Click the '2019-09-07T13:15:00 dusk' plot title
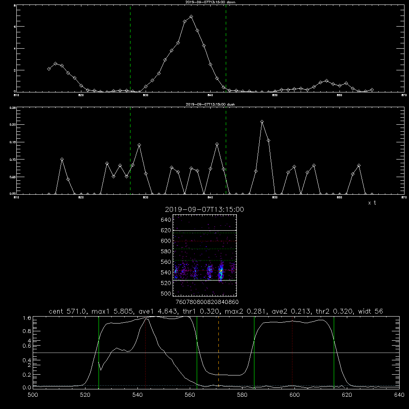Viewport: 409px width, 409px height. 210,104
